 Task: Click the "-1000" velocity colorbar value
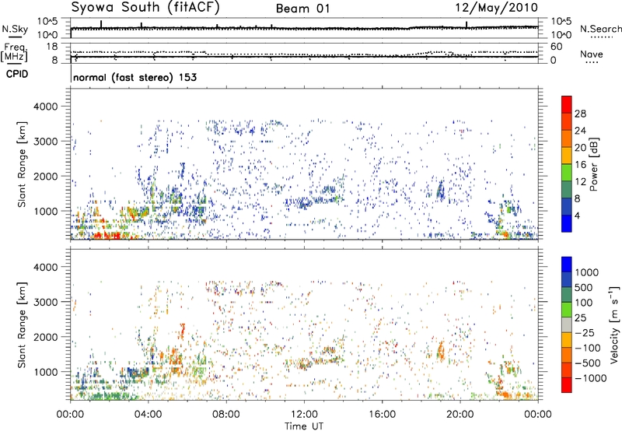point(590,378)
